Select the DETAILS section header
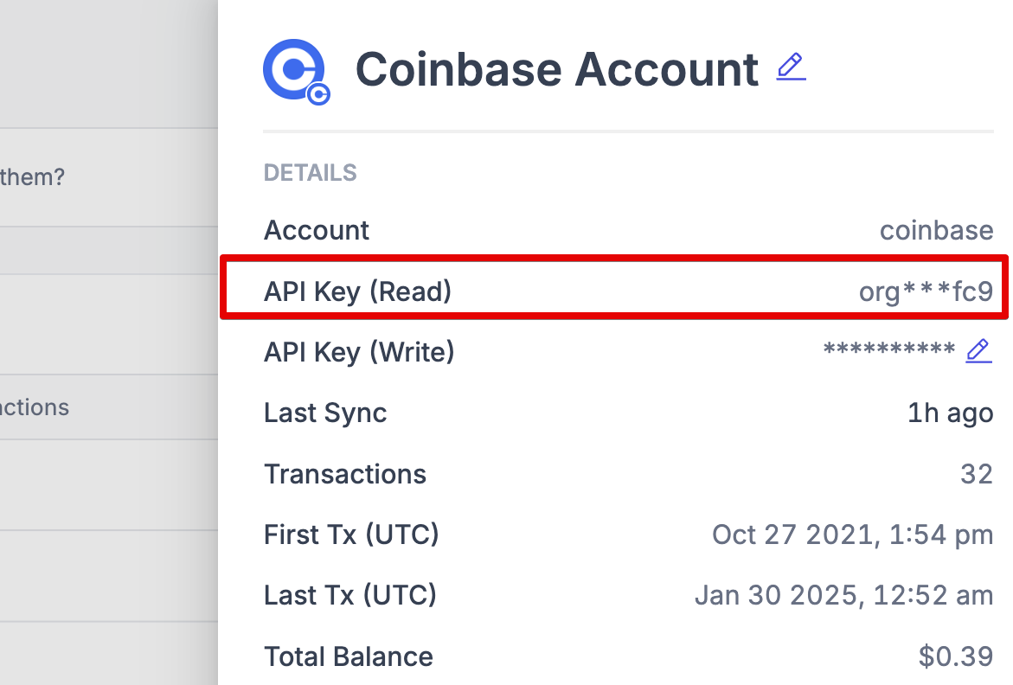The height and width of the screenshot is (685, 1013). (310, 173)
